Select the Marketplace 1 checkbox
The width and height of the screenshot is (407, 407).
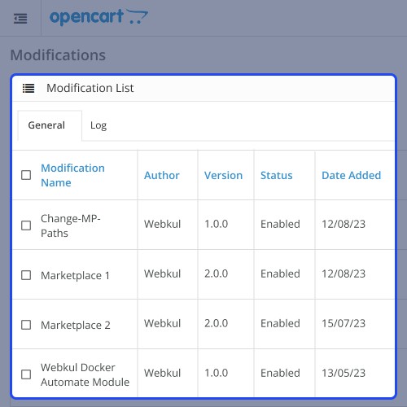(26, 275)
